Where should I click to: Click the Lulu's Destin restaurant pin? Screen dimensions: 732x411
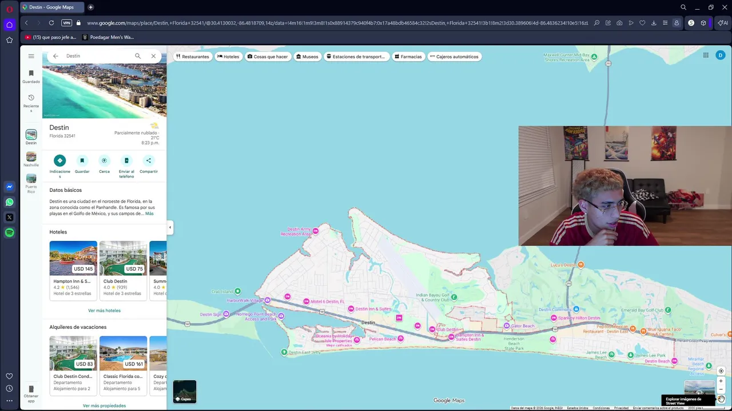(581, 265)
